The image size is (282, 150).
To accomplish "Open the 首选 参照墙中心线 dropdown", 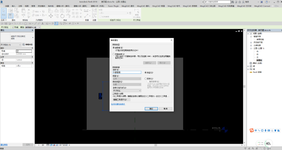I will tap(33, 27).
